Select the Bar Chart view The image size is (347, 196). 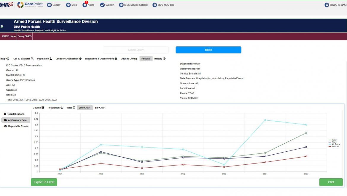[100, 108]
